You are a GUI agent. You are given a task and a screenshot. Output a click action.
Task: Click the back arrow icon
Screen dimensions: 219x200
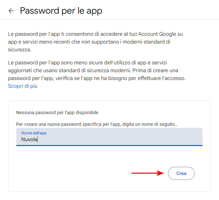(x=11, y=11)
